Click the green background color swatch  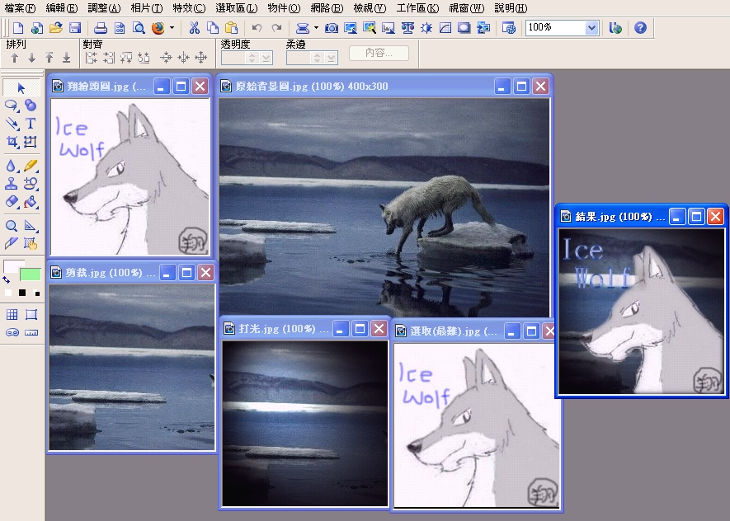30,275
